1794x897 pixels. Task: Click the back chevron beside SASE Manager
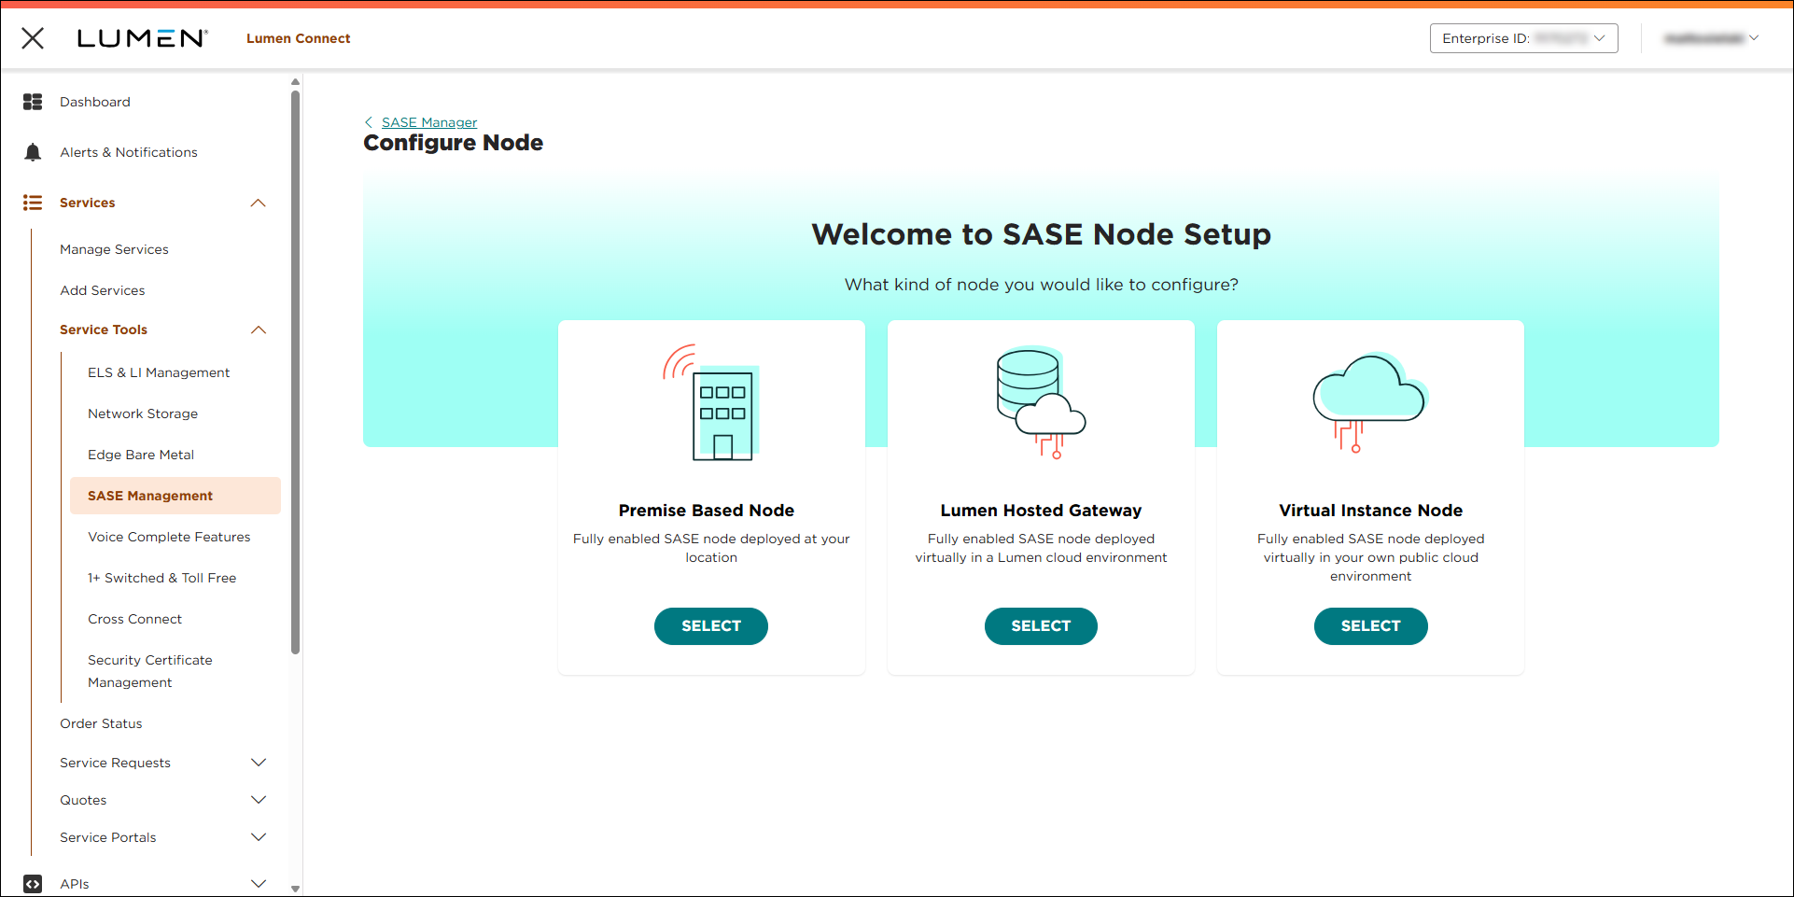click(369, 122)
